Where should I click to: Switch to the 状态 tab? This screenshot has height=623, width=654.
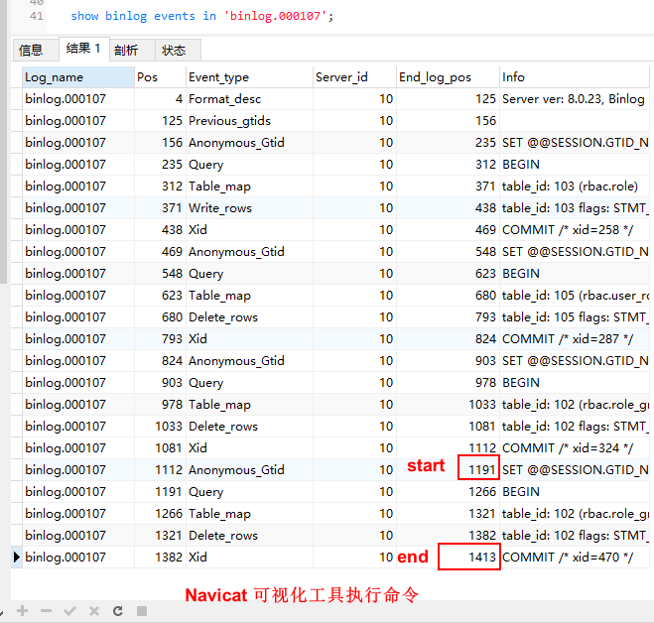(174, 50)
